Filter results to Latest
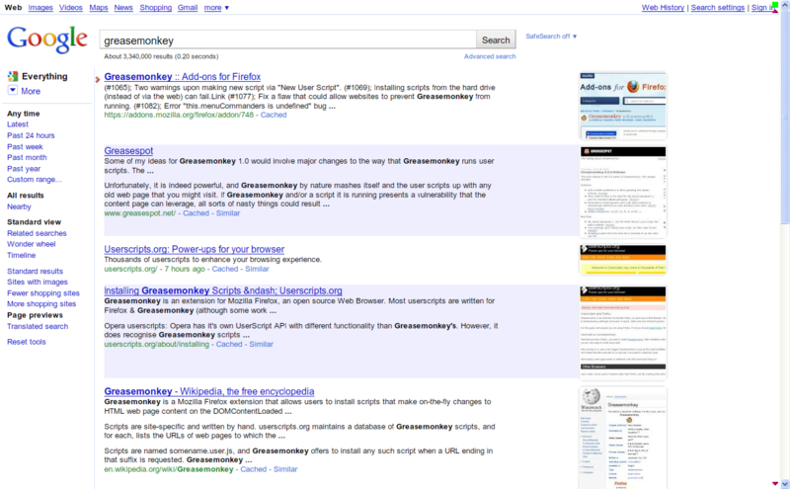The height and width of the screenshot is (489, 790). tap(18, 124)
